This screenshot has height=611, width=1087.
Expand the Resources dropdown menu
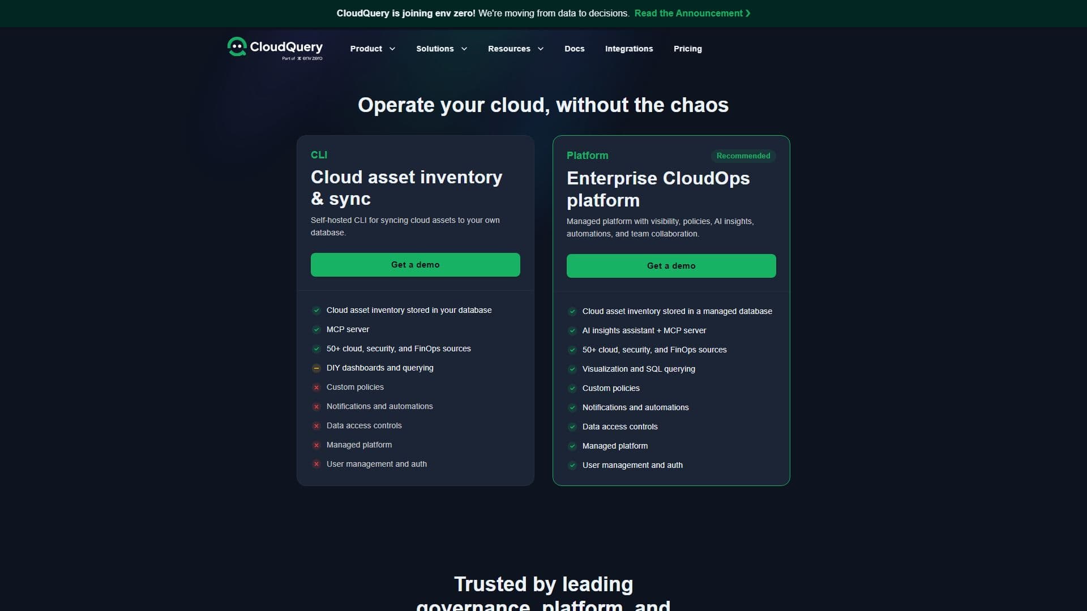pyautogui.click(x=516, y=49)
